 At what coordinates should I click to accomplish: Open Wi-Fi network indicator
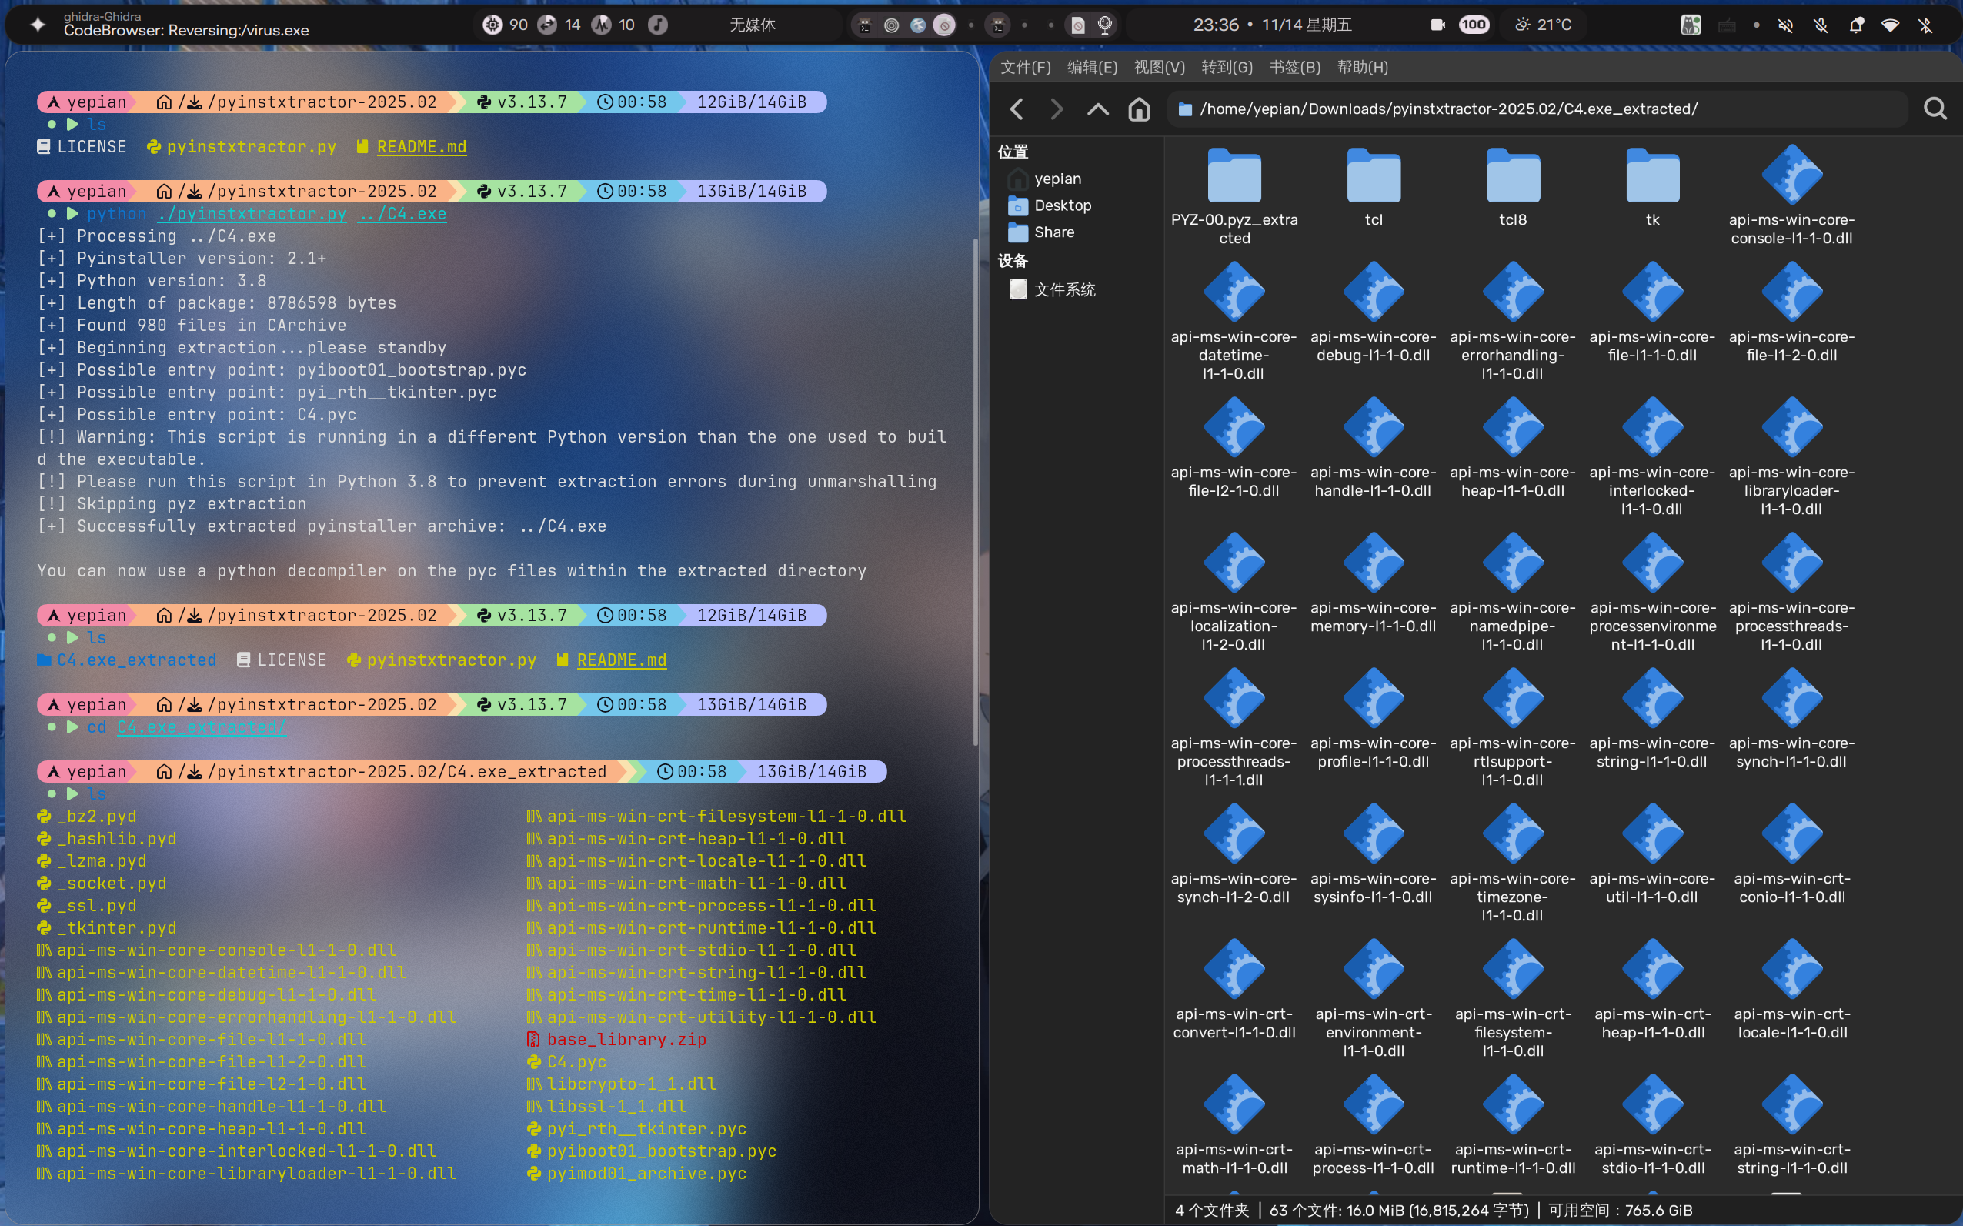tap(1890, 25)
